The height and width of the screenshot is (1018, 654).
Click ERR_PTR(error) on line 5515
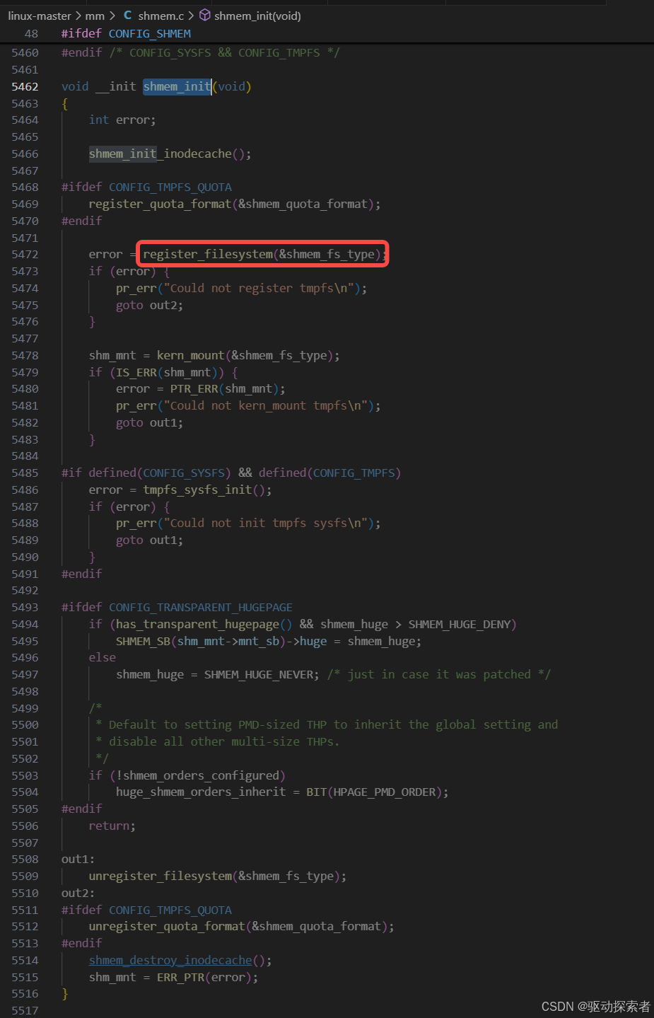(x=204, y=977)
